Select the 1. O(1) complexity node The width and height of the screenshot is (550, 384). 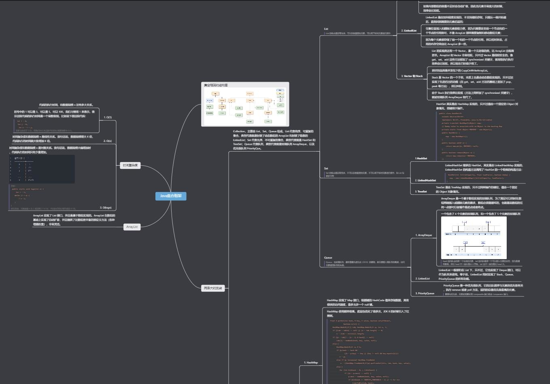coord(108,117)
